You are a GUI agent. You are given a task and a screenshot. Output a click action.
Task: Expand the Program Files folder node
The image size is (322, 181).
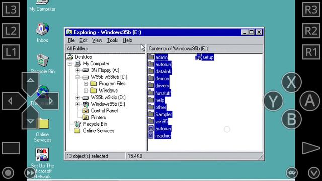pos(86,84)
